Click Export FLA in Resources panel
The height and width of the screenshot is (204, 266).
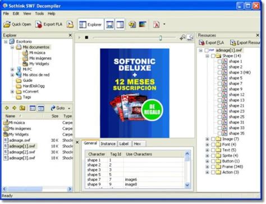tap(212, 43)
